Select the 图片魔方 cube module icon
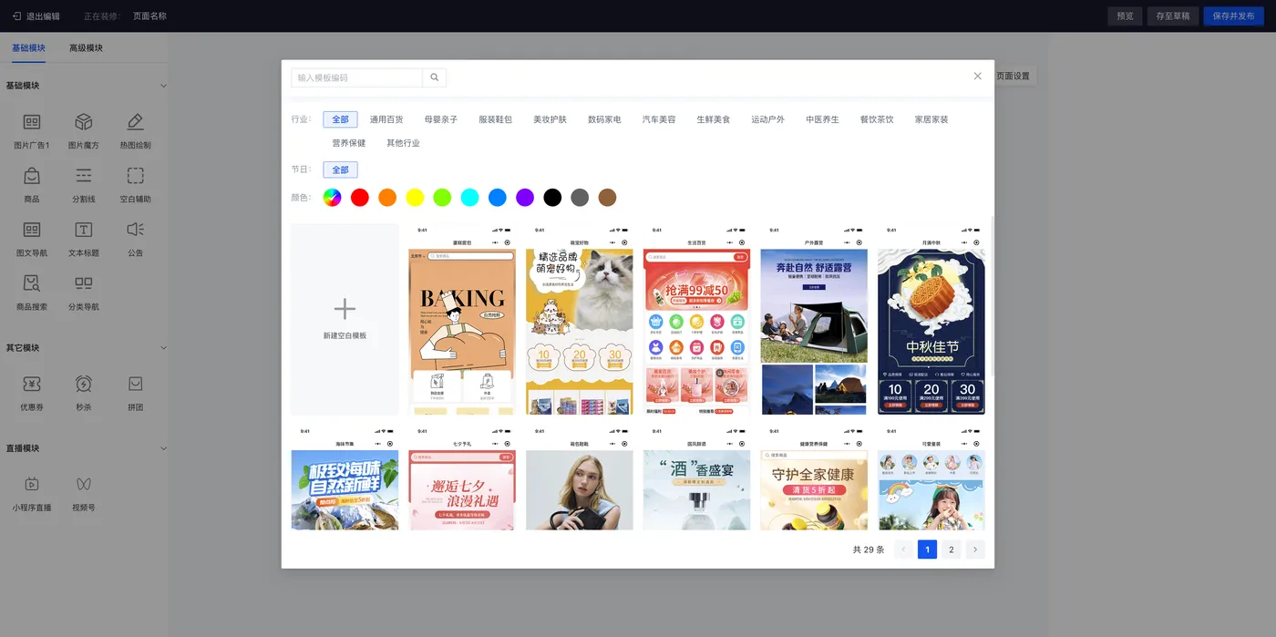The image size is (1276, 637). 84,122
